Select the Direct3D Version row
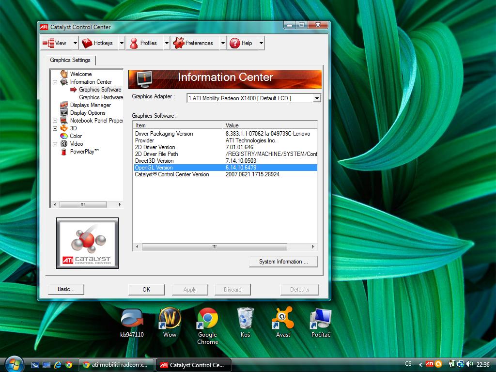Image resolution: width=496 pixels, height=372 pixels. click(x=154, y=161)
